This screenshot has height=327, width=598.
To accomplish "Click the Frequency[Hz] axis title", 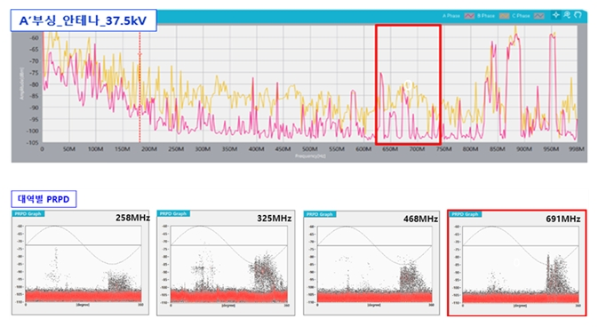I will click(310, 156).
